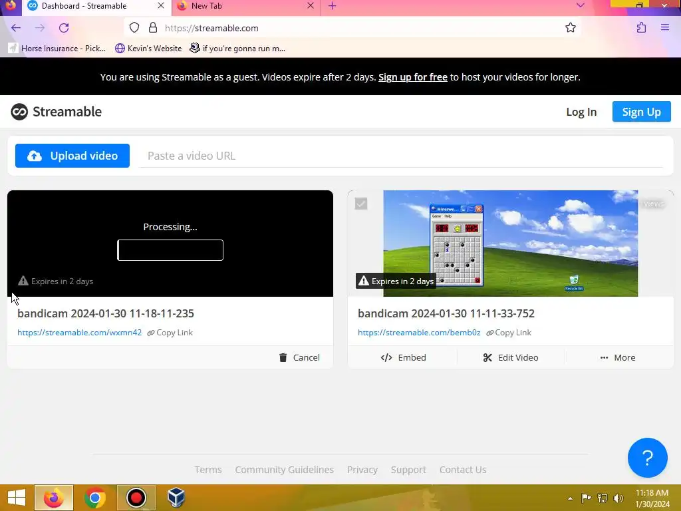Cancel the processing video upload
The width and height of the screenshot is (681, 511).
[299, 357]
